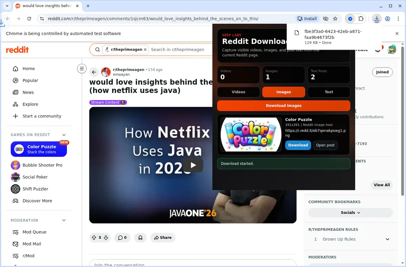406x267 pixels.
Task: Select the Reddit post browser tab
Action: tap(46, 6)
